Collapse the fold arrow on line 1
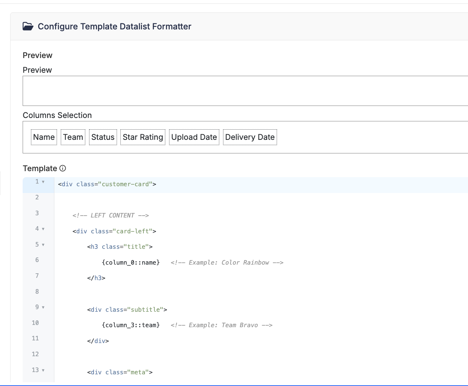The height and width of the screenshot is (386, 468). pyautogui.click(x=43, y=182)
